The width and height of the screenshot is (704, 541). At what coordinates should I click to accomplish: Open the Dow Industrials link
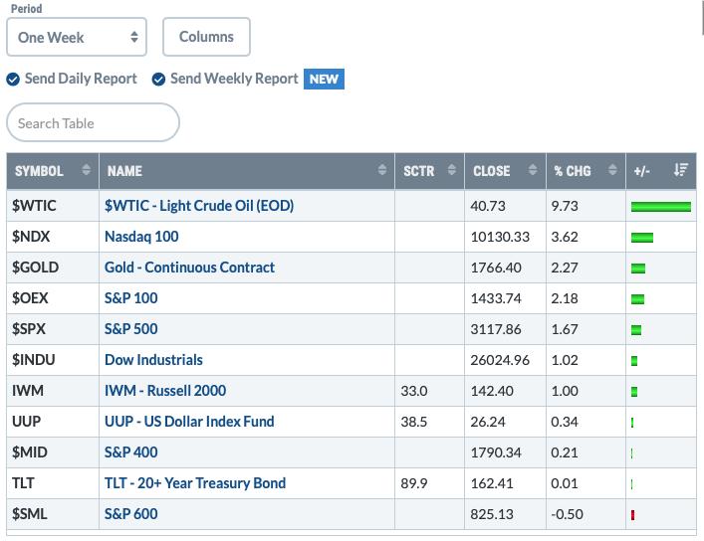pos(153,360)
